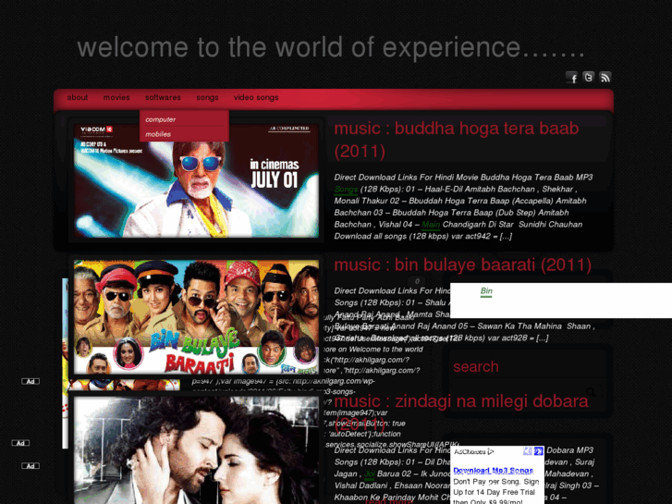Open the Twitter social icon
The width and height of the screenshot is (672, 504).
(589, 77)
